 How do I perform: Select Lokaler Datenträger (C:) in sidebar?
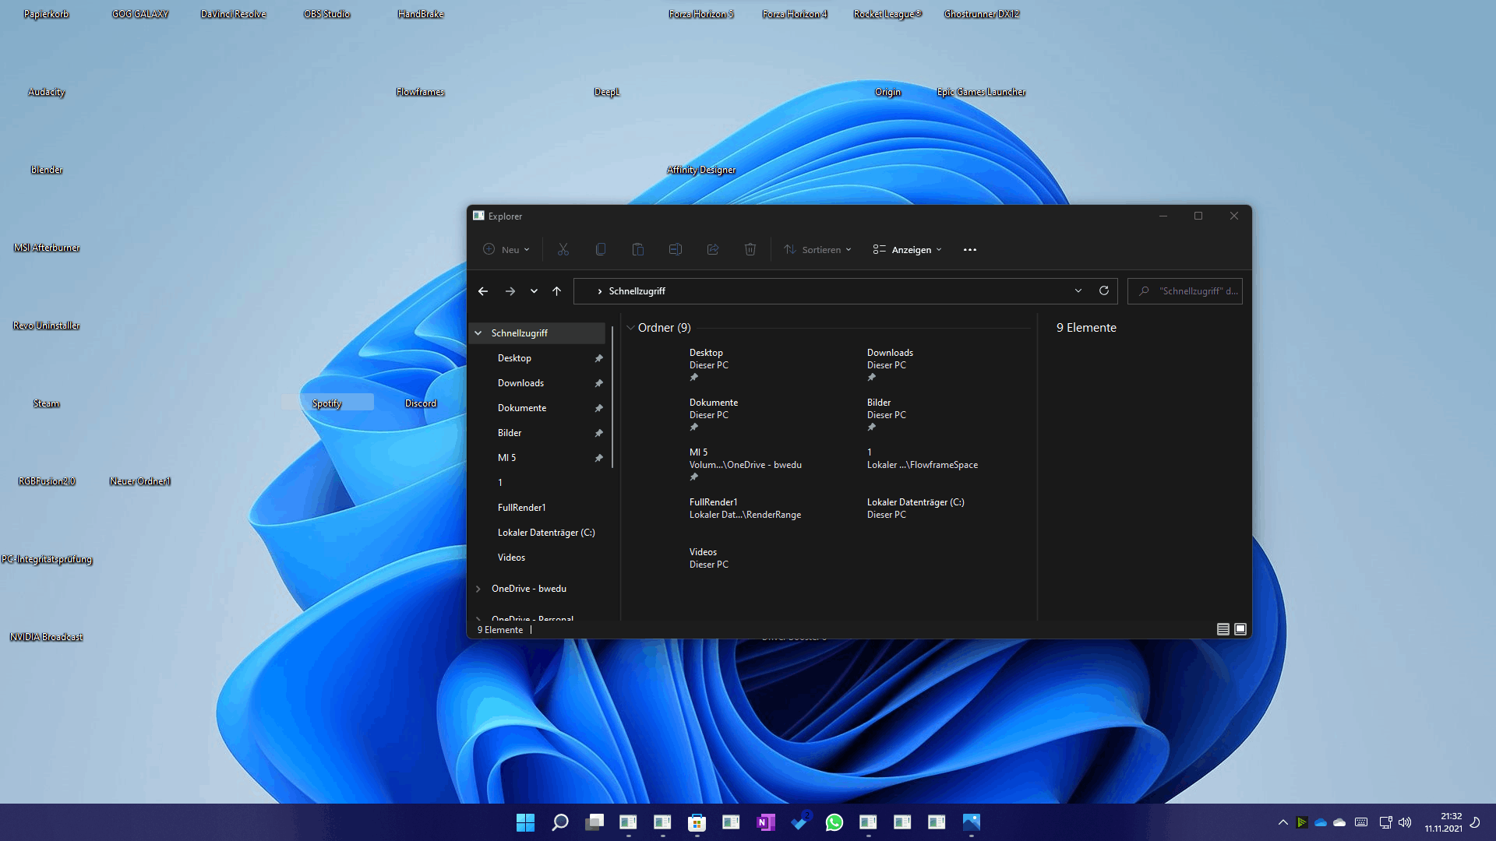545,533
